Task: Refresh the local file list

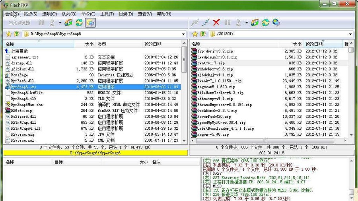Action: coord(79,23)
